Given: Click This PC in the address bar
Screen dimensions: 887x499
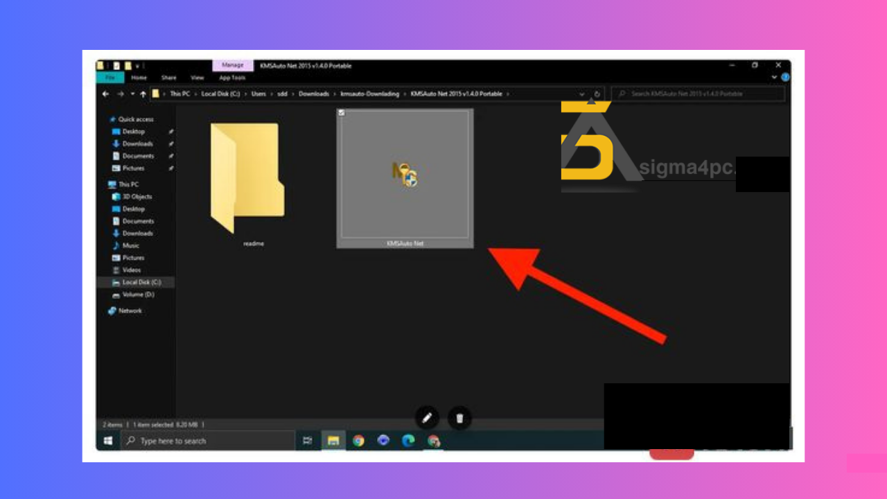Looking at the screenshot, I should pyautogui.click(x=180, y=94).
